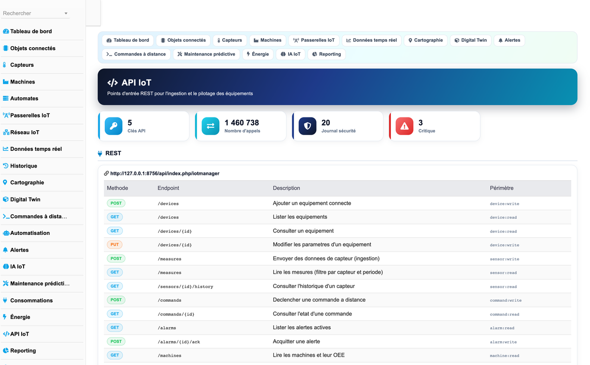This screenshot has width=590, height=365.
Task: Select the Cartographie top tab
Action: [x=426, y=40]
